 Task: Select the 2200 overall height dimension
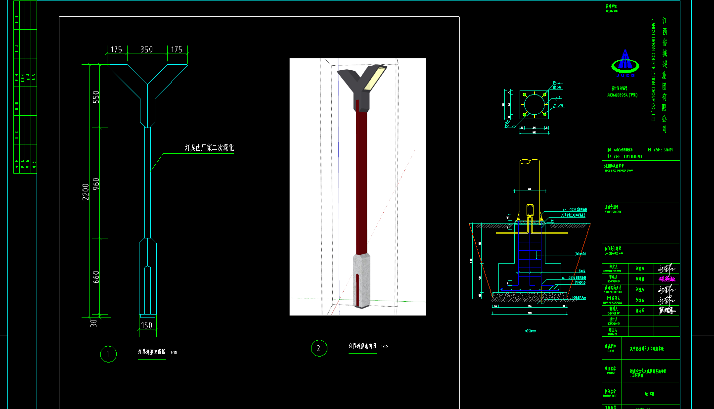point(86,192)
